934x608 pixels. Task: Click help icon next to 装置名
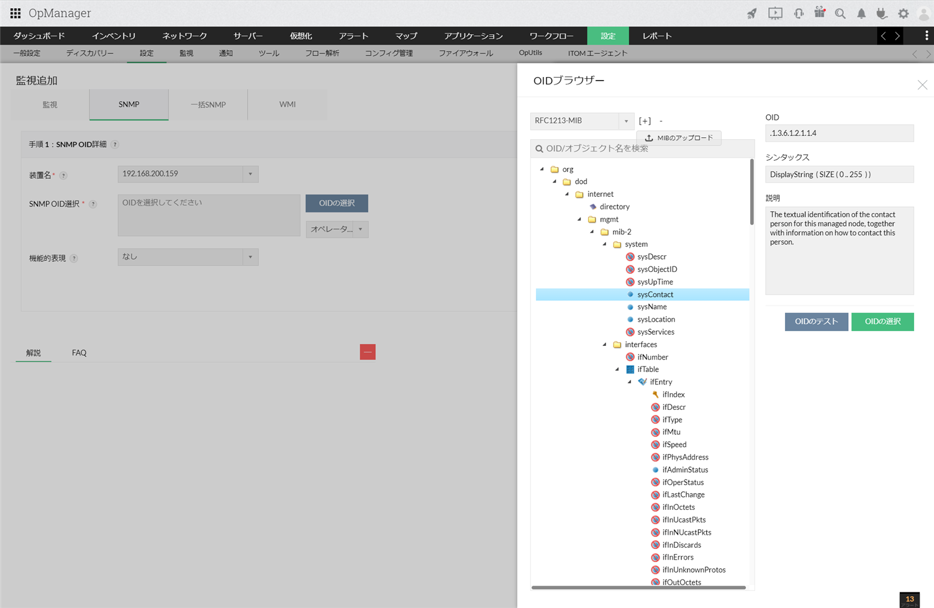point(63,176)
